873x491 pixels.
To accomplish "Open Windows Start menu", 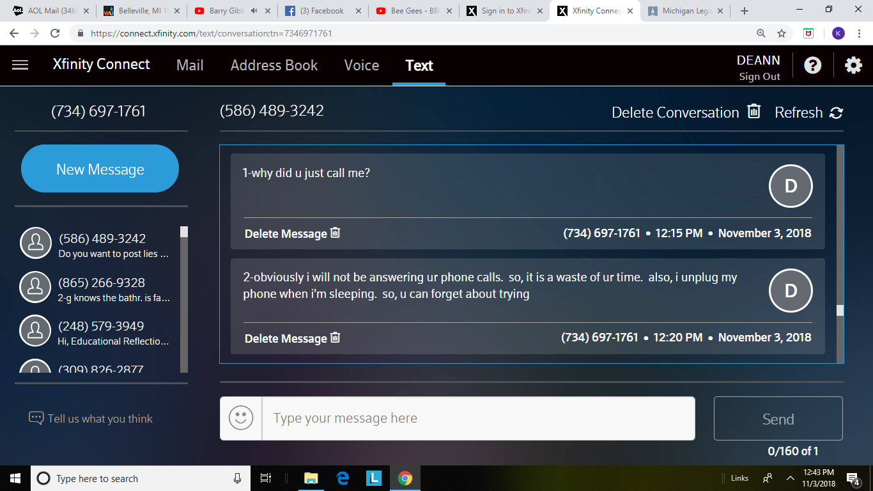I will pyautogui.click(x=15, y=478).
